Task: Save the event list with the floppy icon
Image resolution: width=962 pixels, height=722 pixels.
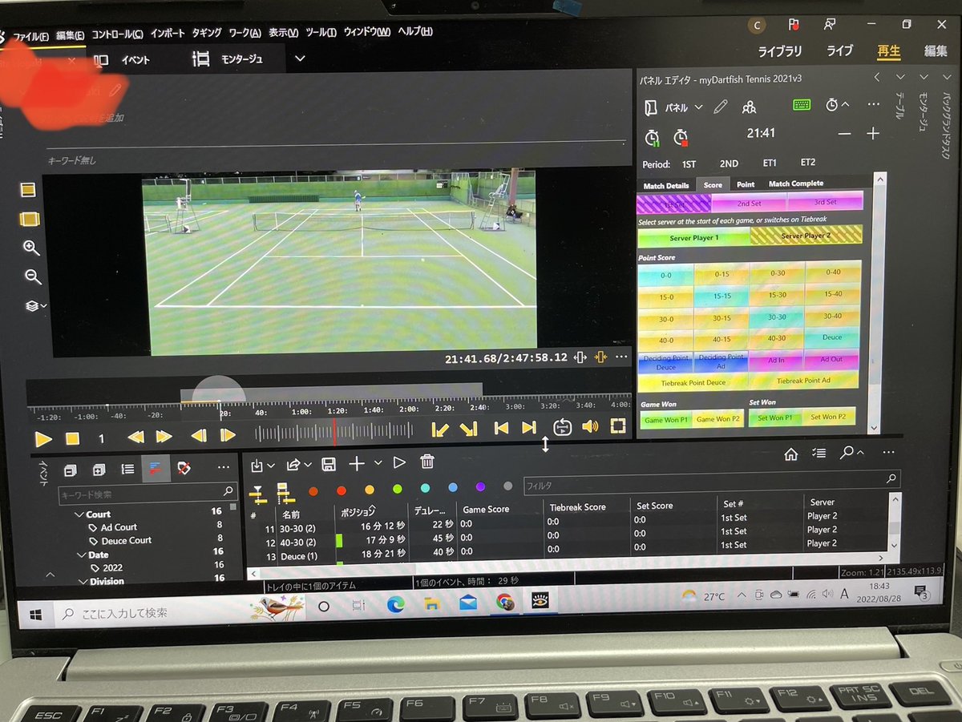Action: click(x=328, y=463)
